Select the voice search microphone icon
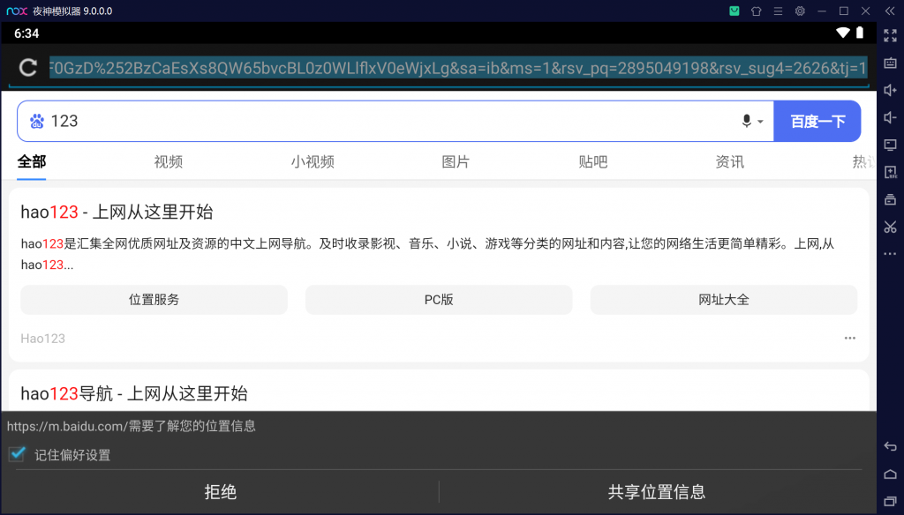The width and height of the screenshot is (904, 515). (x=746, y=120)
